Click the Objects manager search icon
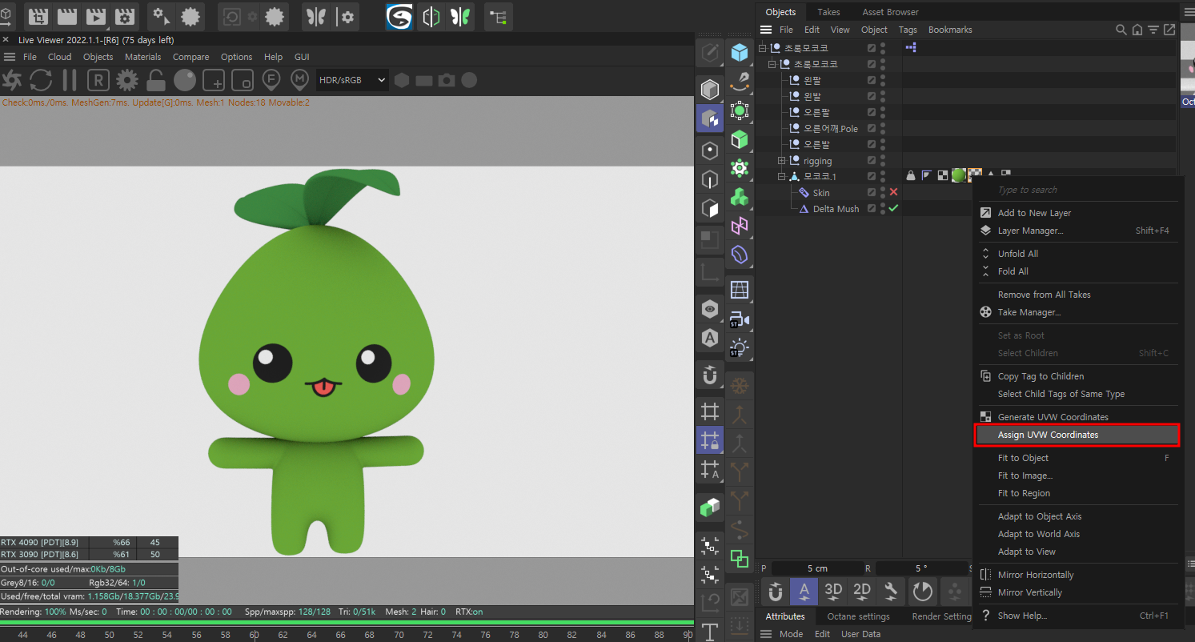Screen dimensions: 1195x642 tap(1121, 30)
